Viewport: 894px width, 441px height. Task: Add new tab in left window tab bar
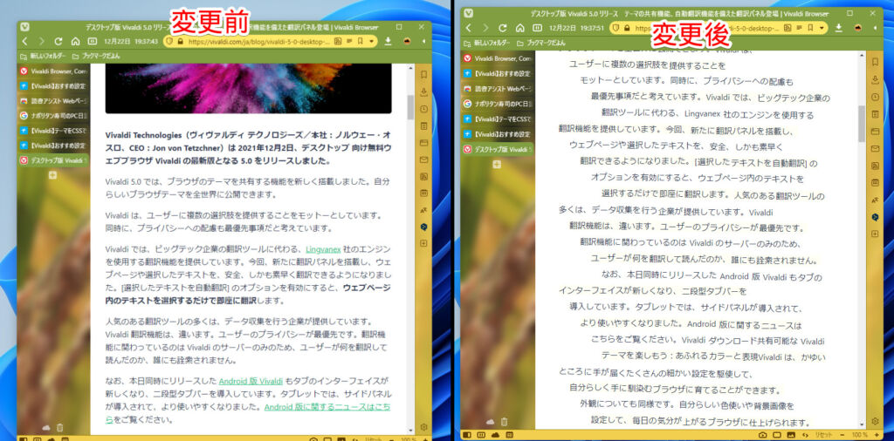click(x=52, y=175)
